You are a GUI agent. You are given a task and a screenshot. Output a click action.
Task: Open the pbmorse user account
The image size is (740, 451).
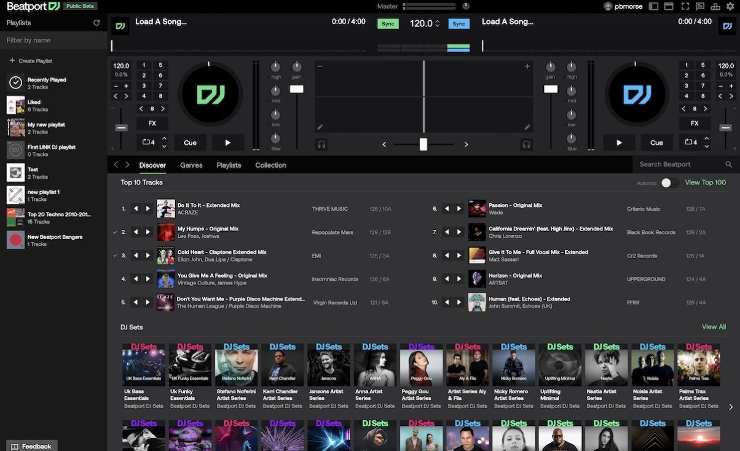pos(624,6)
